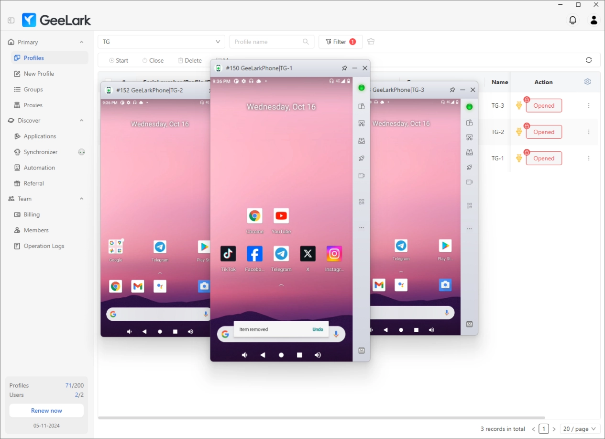Open the TG group dropdown
Screen dimensions: 605x439
(161, 42)
